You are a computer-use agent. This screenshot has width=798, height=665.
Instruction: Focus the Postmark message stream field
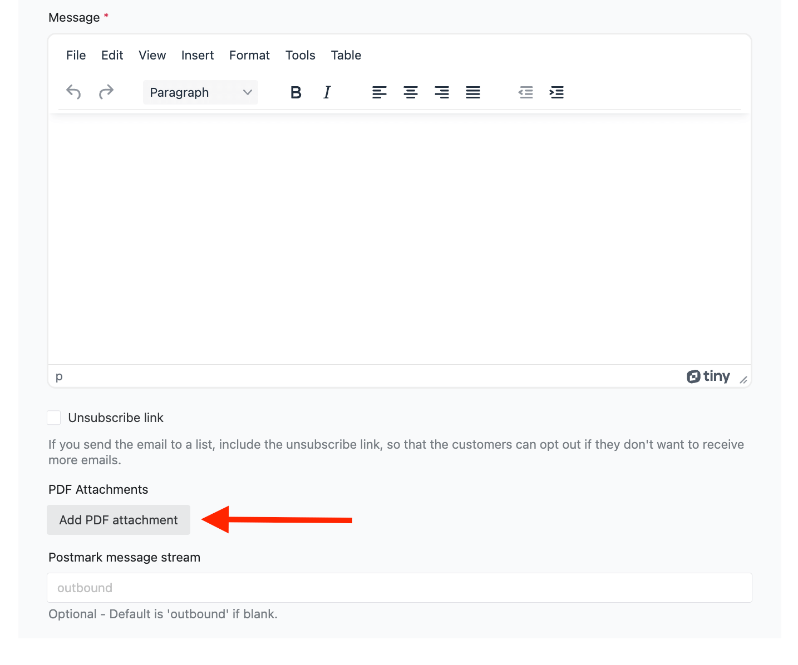click(x=400, y=588)
